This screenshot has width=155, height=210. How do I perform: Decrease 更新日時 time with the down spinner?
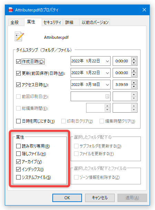tap(134, 75)
